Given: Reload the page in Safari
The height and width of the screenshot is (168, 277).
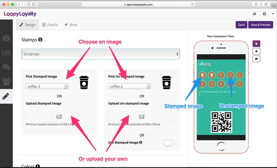Looking at the screenshot, I should 192,5.
